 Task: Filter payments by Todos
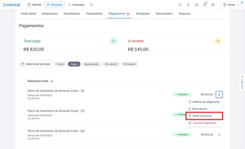[60, 64]
